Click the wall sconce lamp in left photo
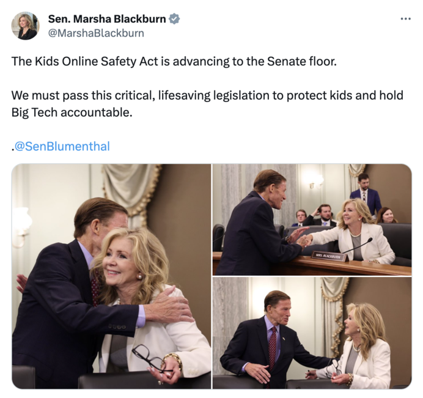423x398 pixels. (21, 227)
